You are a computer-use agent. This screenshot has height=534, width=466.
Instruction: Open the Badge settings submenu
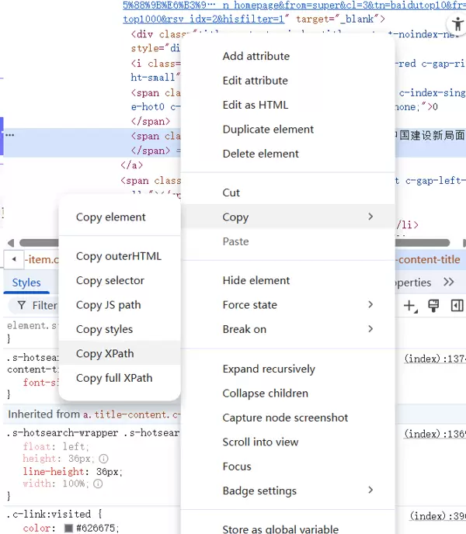[297, 491]
